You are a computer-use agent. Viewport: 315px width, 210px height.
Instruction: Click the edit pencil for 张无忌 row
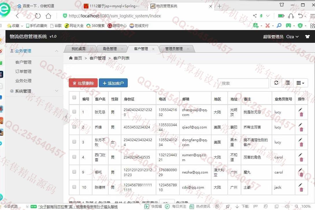300,110
